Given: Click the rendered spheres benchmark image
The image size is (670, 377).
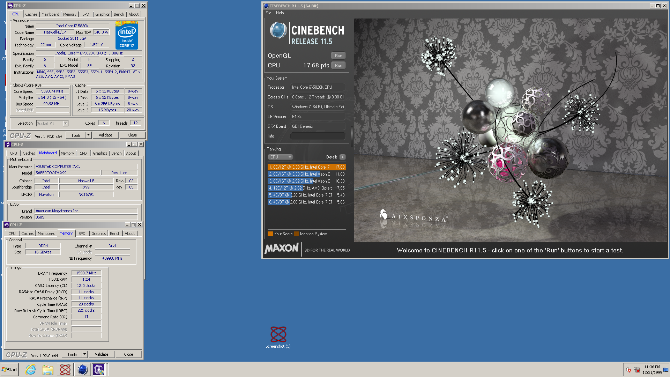Looking at the screenshot, I should (510, 130).
